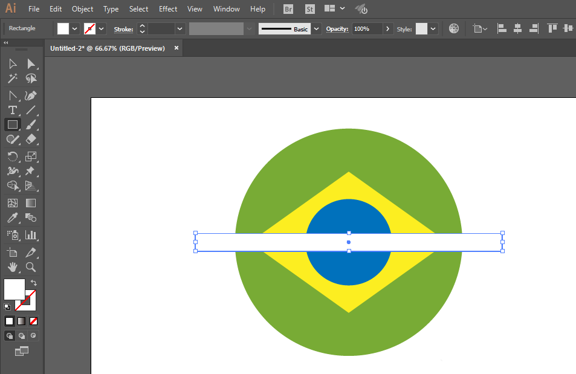The image size is (576, 374).
Task: Choose the Warp tool
Action: [13, 171]
